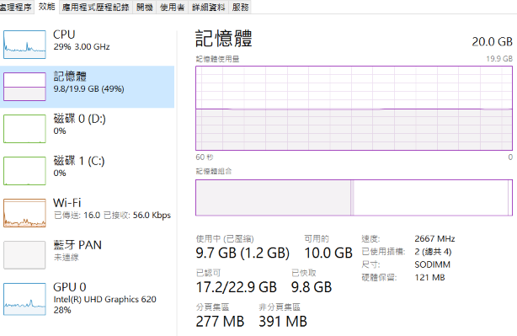
Task: Click the 藍牙 PAN 未連線 entry
Action: pos(87,255)
